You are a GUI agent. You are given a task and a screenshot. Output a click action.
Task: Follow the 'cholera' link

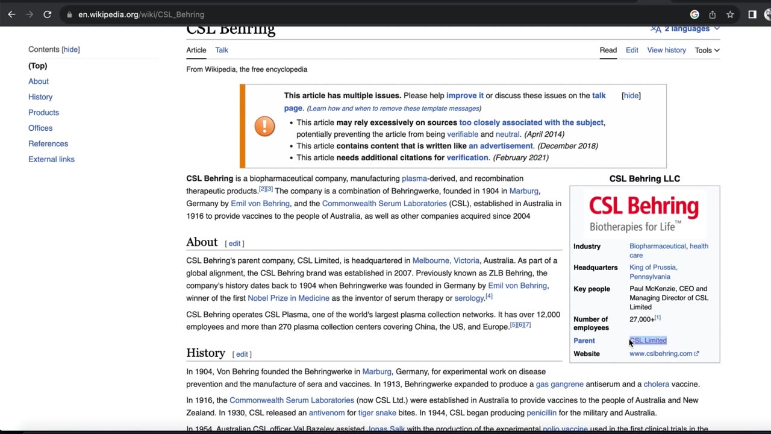pos(656,384)
